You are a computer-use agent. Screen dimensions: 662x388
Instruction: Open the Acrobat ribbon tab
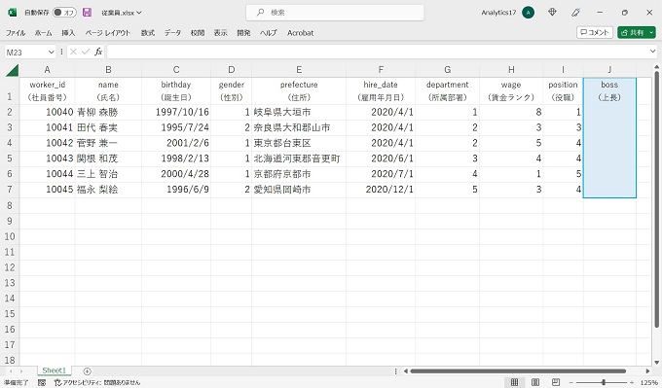pyautogui.click(x=300, y=32)
